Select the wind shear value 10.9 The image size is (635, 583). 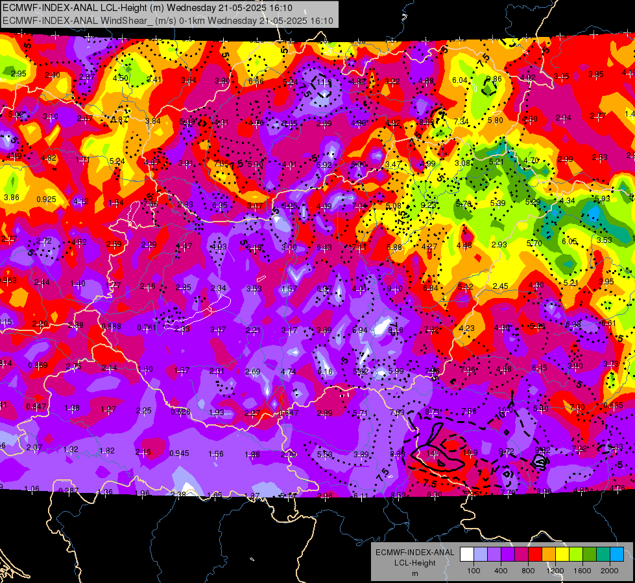(x=470, y=453)
